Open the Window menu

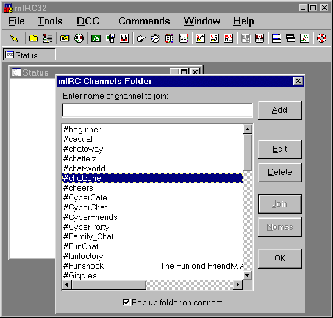pos(202,21)
